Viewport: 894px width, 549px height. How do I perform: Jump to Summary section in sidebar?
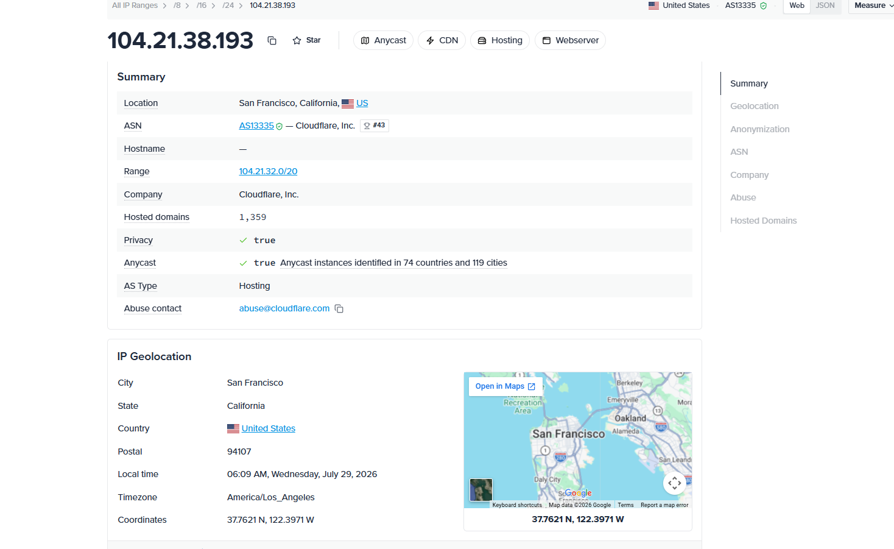[749, 83]
